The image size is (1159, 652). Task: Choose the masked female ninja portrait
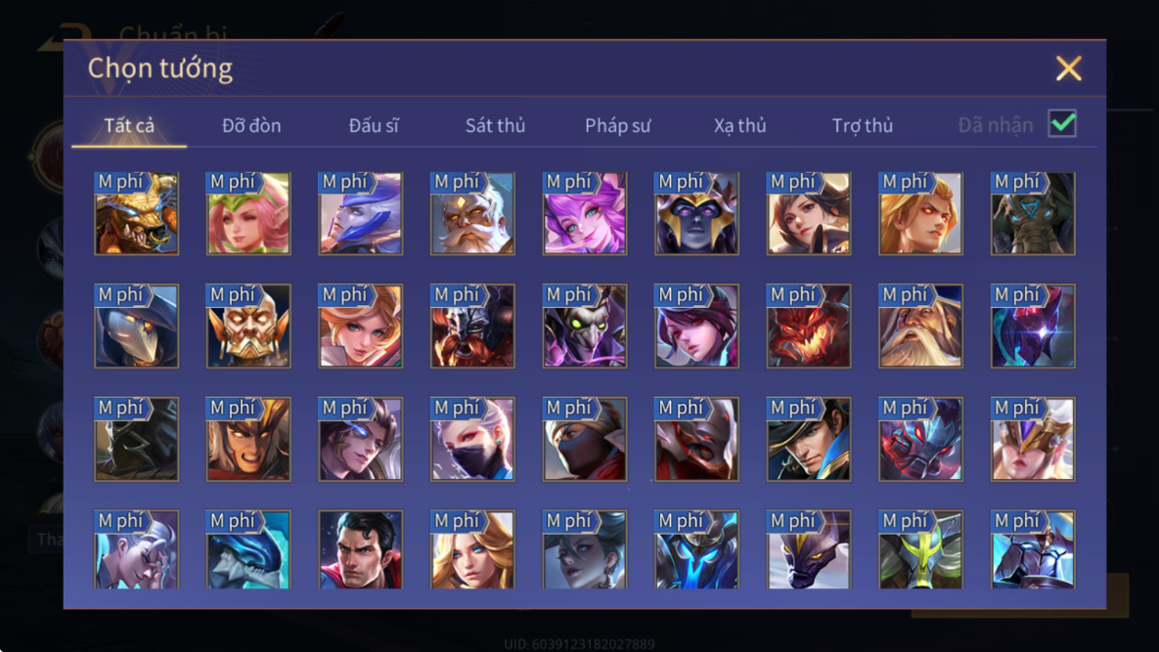473,439
